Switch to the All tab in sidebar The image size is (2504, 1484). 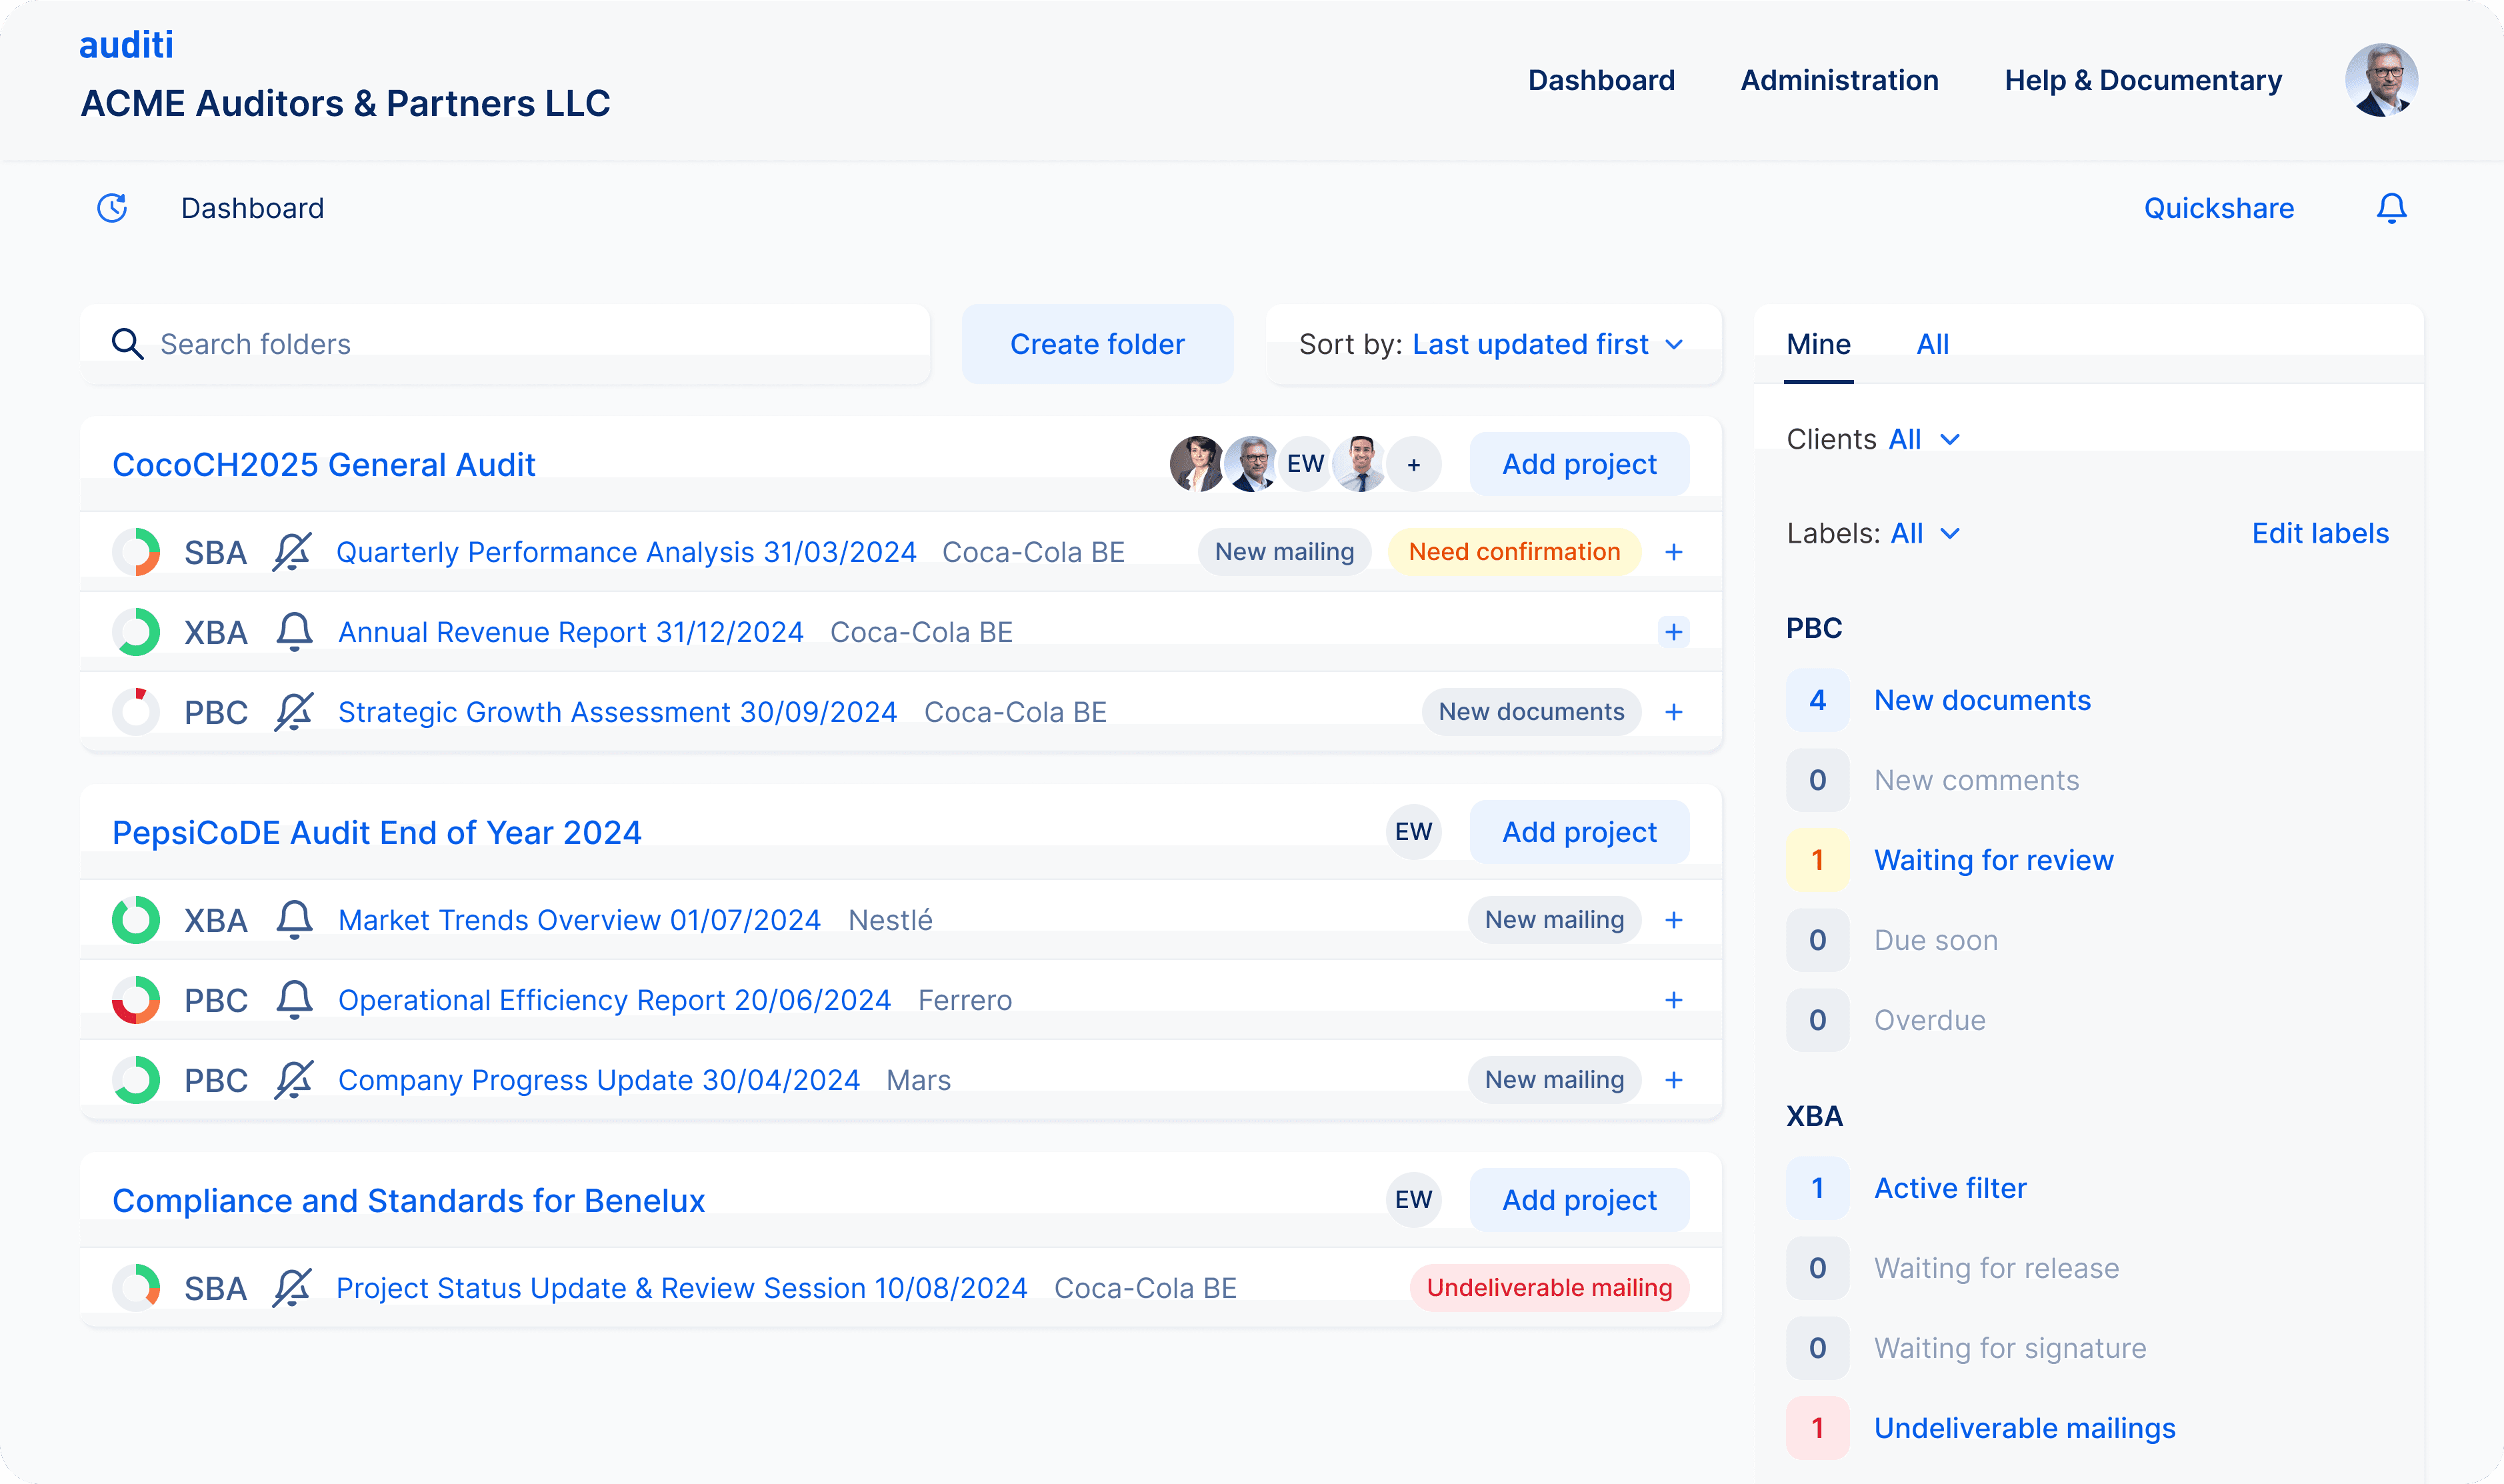(x=1932, y=344)
